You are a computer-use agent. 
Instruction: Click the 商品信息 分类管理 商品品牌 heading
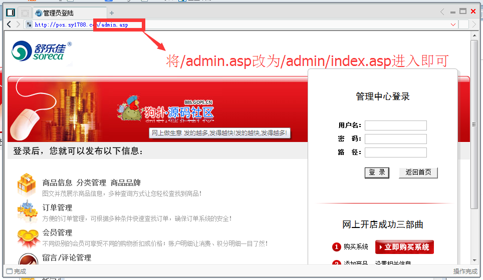(92, 182)
